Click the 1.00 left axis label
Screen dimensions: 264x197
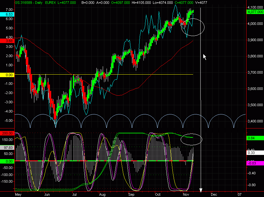pos(9,65)
